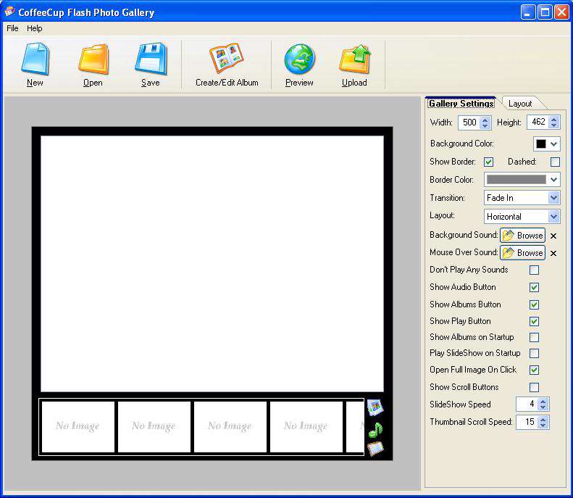Toggle Open Full Image On Click

point(535,370)
